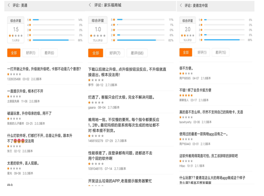Click reviewer name 1468193279
264x196 pixels.
tap(95, 141)
